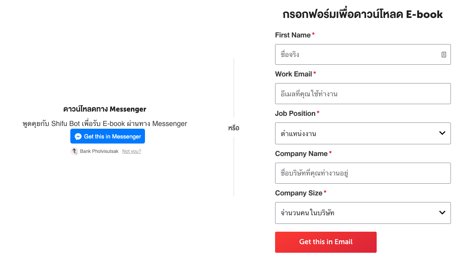The height and width of the screenshot is (266, 472).
Task: Expand the Company Size dropdown
Action: point(362,213)
